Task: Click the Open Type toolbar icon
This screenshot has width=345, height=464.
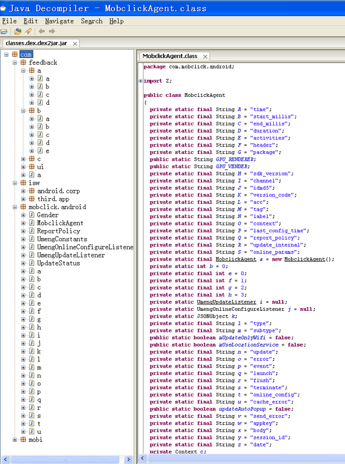Action: (x=18, y=32)
